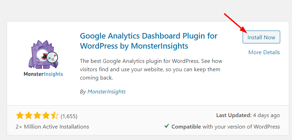Click the 2+ Million Active Installations text

coord(52,127)
